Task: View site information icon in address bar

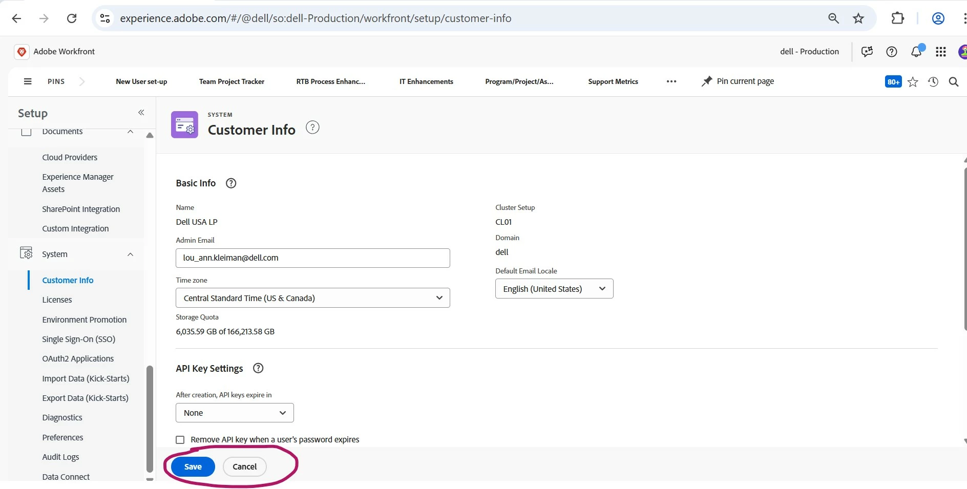Action: point(105,18)
